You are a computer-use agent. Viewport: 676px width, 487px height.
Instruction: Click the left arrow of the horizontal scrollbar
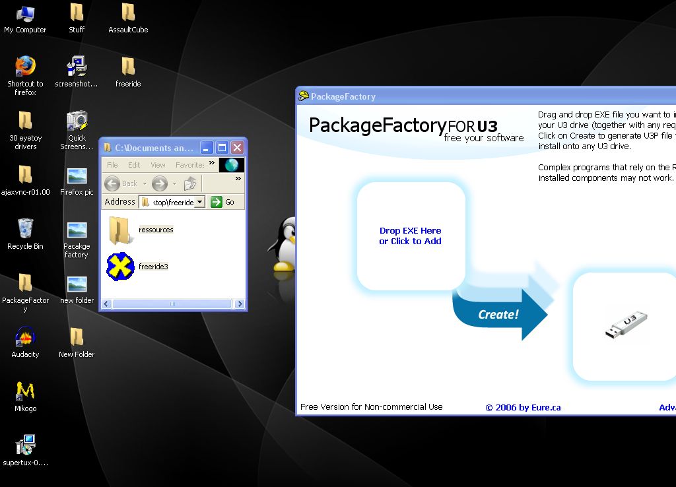pyautogui.click(x=106, y=304)
